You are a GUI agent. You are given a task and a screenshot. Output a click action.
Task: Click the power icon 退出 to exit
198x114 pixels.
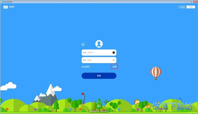pos(99,104)
